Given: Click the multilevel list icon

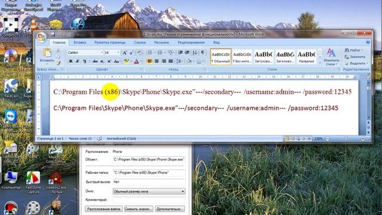Looking at the screenshot, I should click(170, 53).
